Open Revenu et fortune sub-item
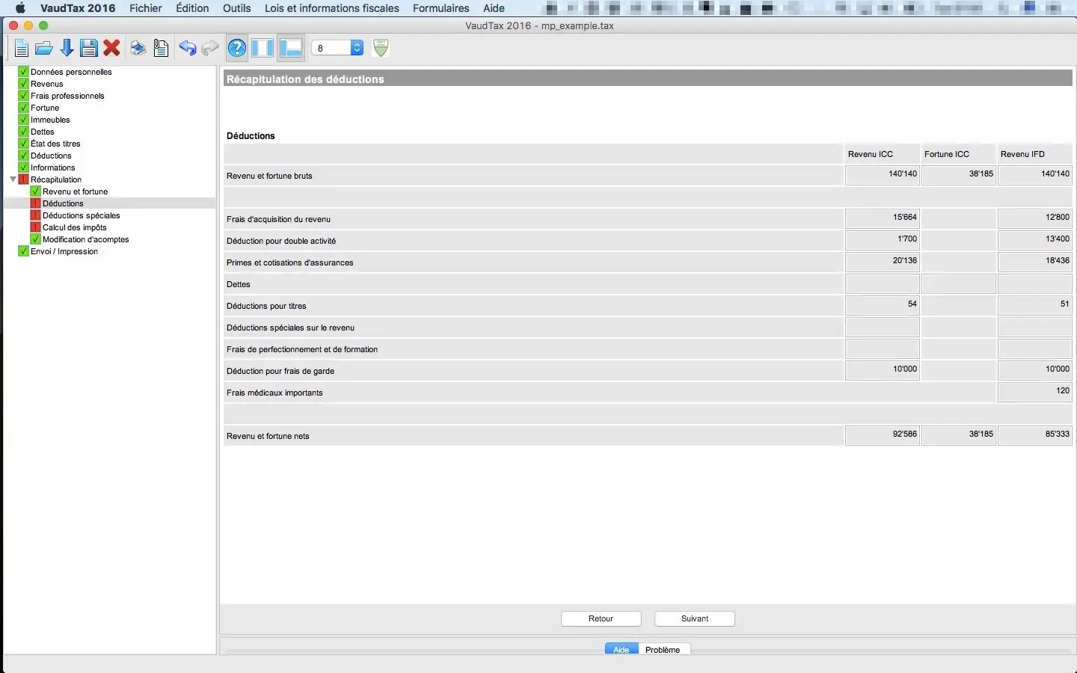This screenshot has height=673, width=1077. [75, 191]
